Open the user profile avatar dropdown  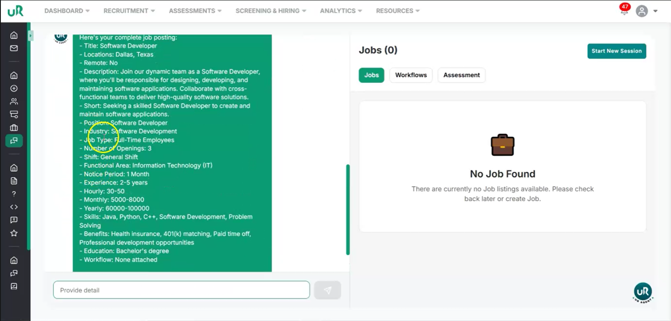click(646, 11)
